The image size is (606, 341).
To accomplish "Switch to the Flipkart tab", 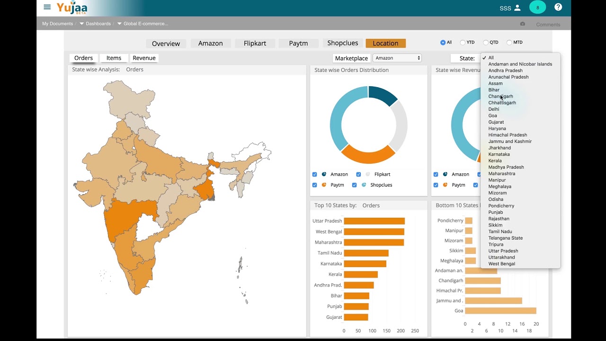I will (255, 43).
